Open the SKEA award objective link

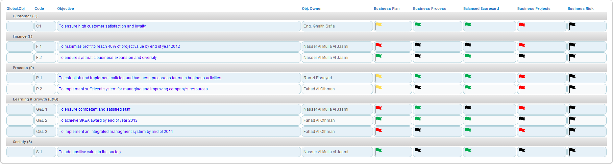pos(98,120)
